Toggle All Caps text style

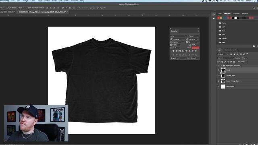pos(180,51)
